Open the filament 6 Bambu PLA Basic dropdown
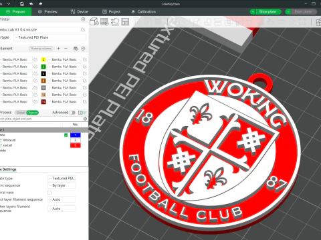This screenshot has width=321, height=240. click(x=64, y=73)
